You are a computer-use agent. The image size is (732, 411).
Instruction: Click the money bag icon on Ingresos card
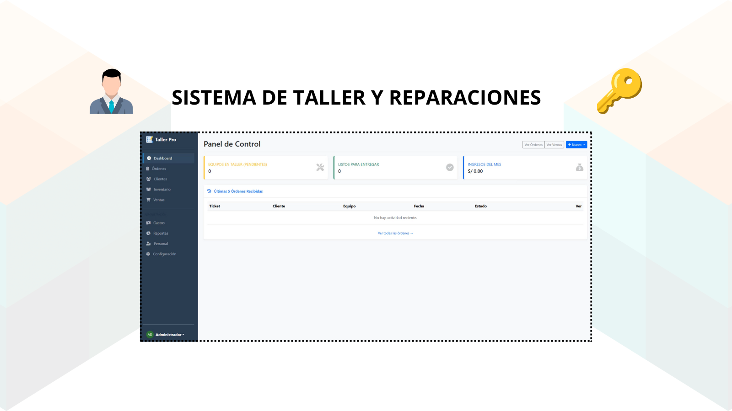tap(580, 168)
